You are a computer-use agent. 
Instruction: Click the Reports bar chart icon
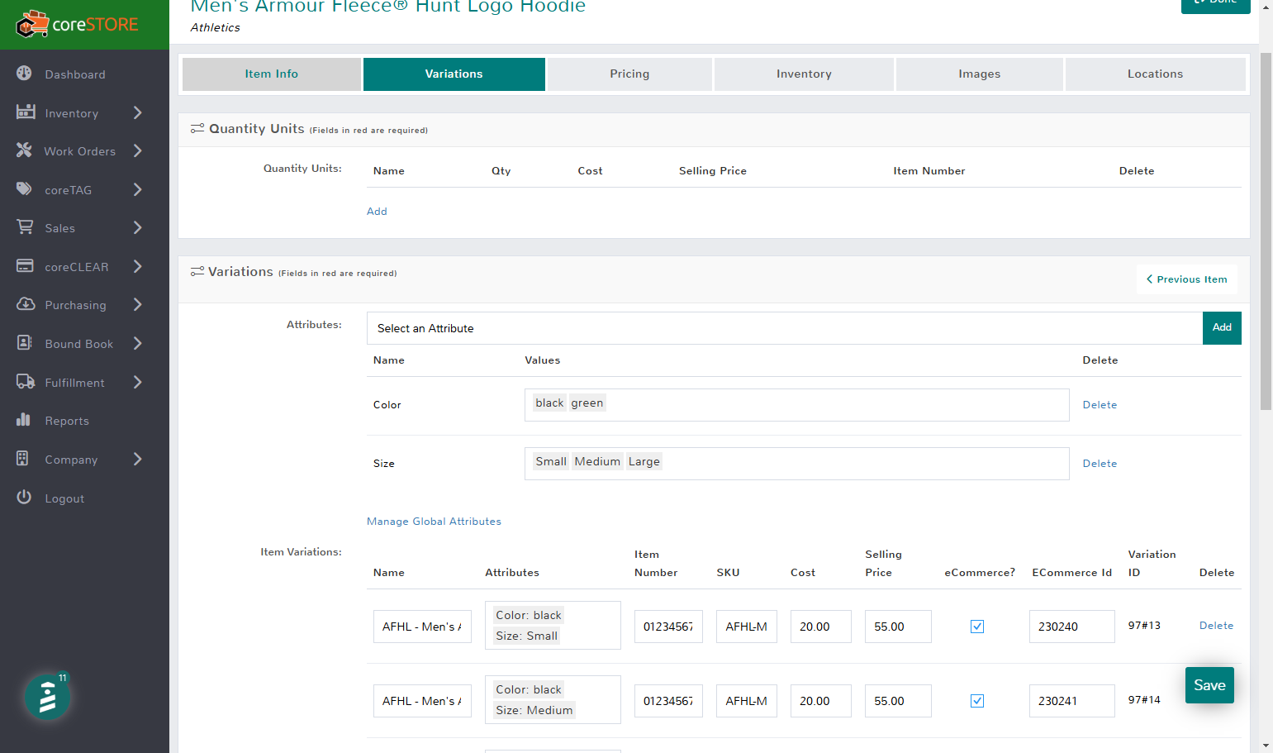[x=24, y=420]
